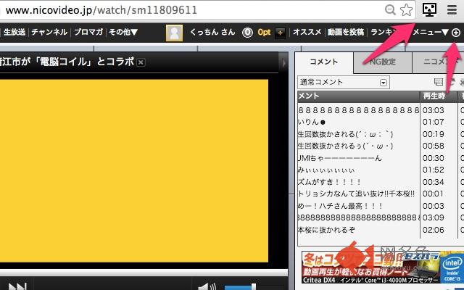Click the オススメ link

tap(307, 32)
